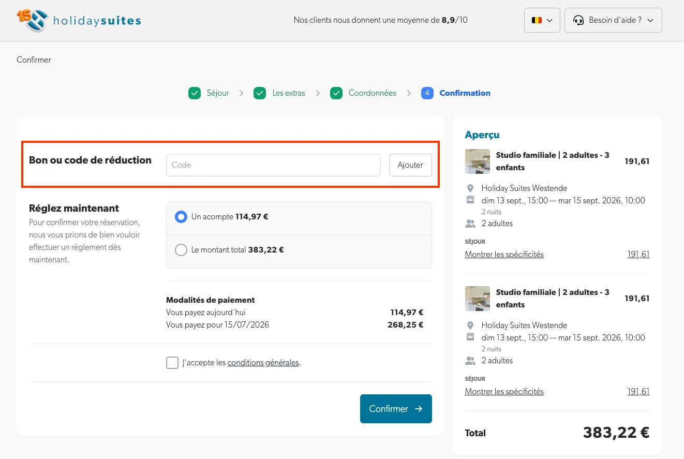Open the Besoin d'aide help dropdown
This screenshot has height=459, width=684.
pos(613,20)
